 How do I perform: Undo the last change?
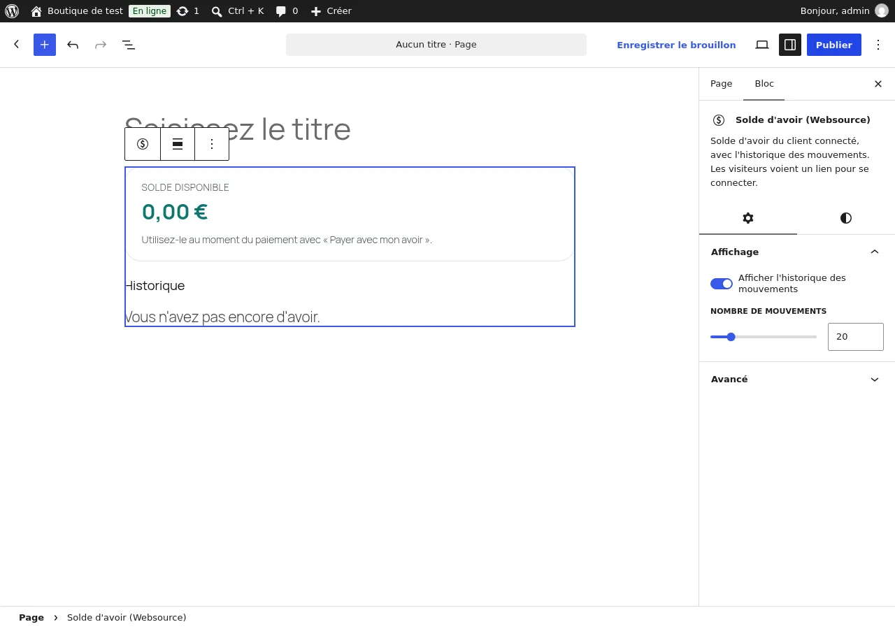73,45
